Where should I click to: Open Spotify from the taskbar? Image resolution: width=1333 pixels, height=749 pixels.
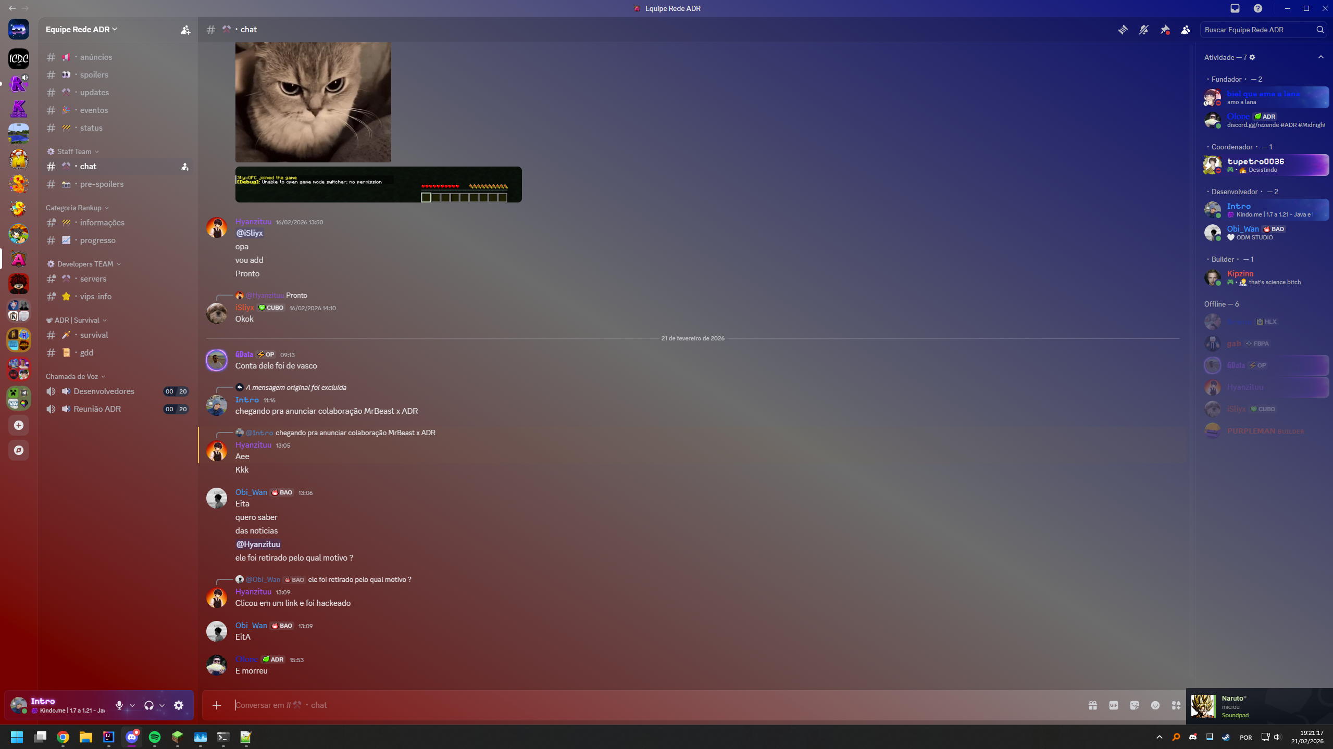[155, 737]
